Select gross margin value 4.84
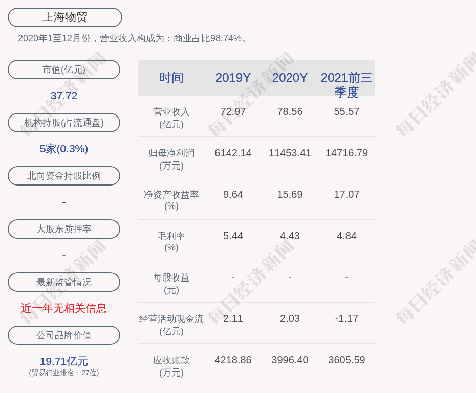This screenshot has height=393, width=476. (x=347, y=236)
